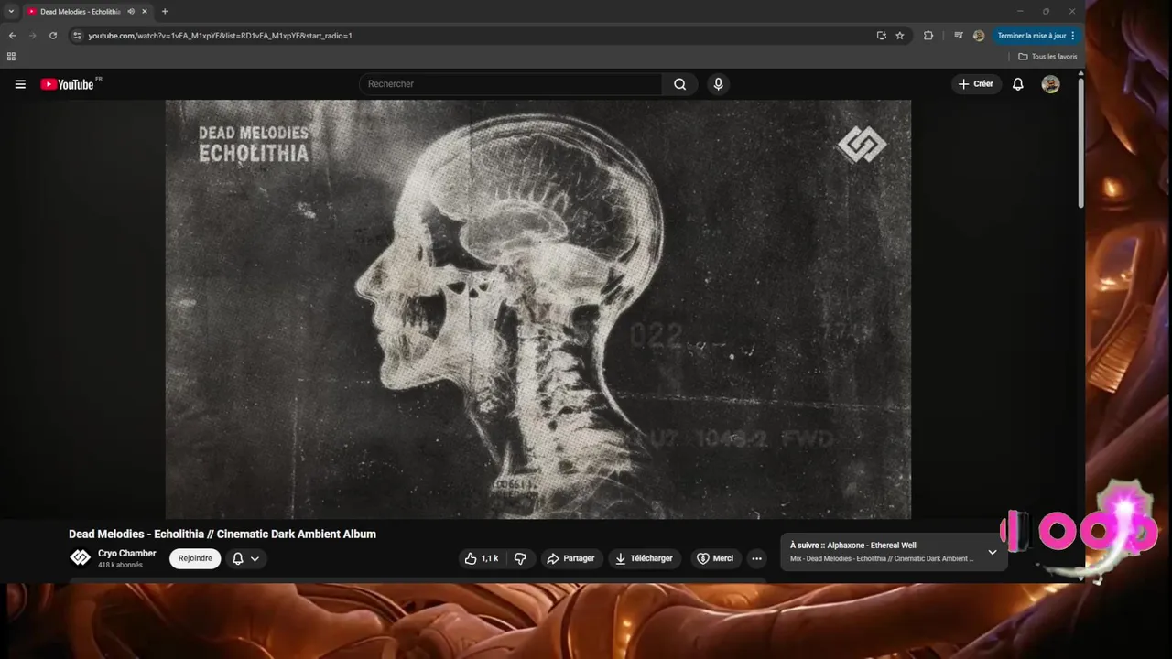
Task: Click the video title text
Action: pyautogui.click(x=222, y=535)
